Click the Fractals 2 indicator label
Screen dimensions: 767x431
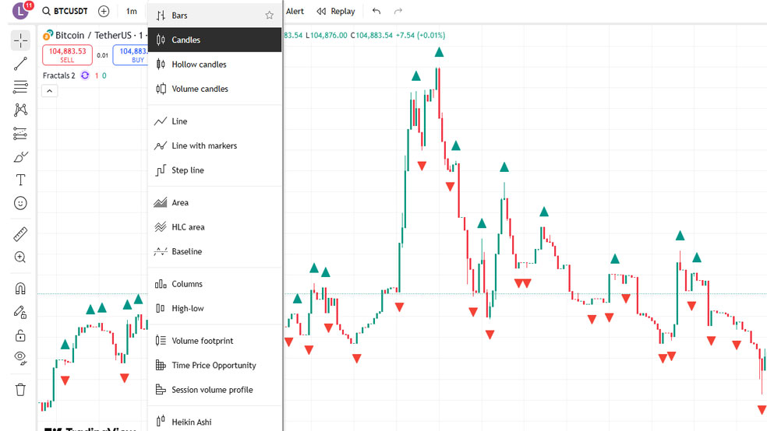coord(58,75)
